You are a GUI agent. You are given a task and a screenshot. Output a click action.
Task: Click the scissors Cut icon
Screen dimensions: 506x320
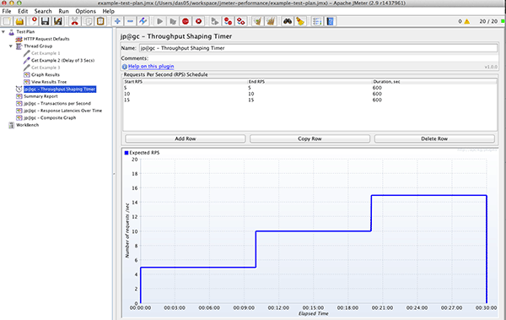74,21
